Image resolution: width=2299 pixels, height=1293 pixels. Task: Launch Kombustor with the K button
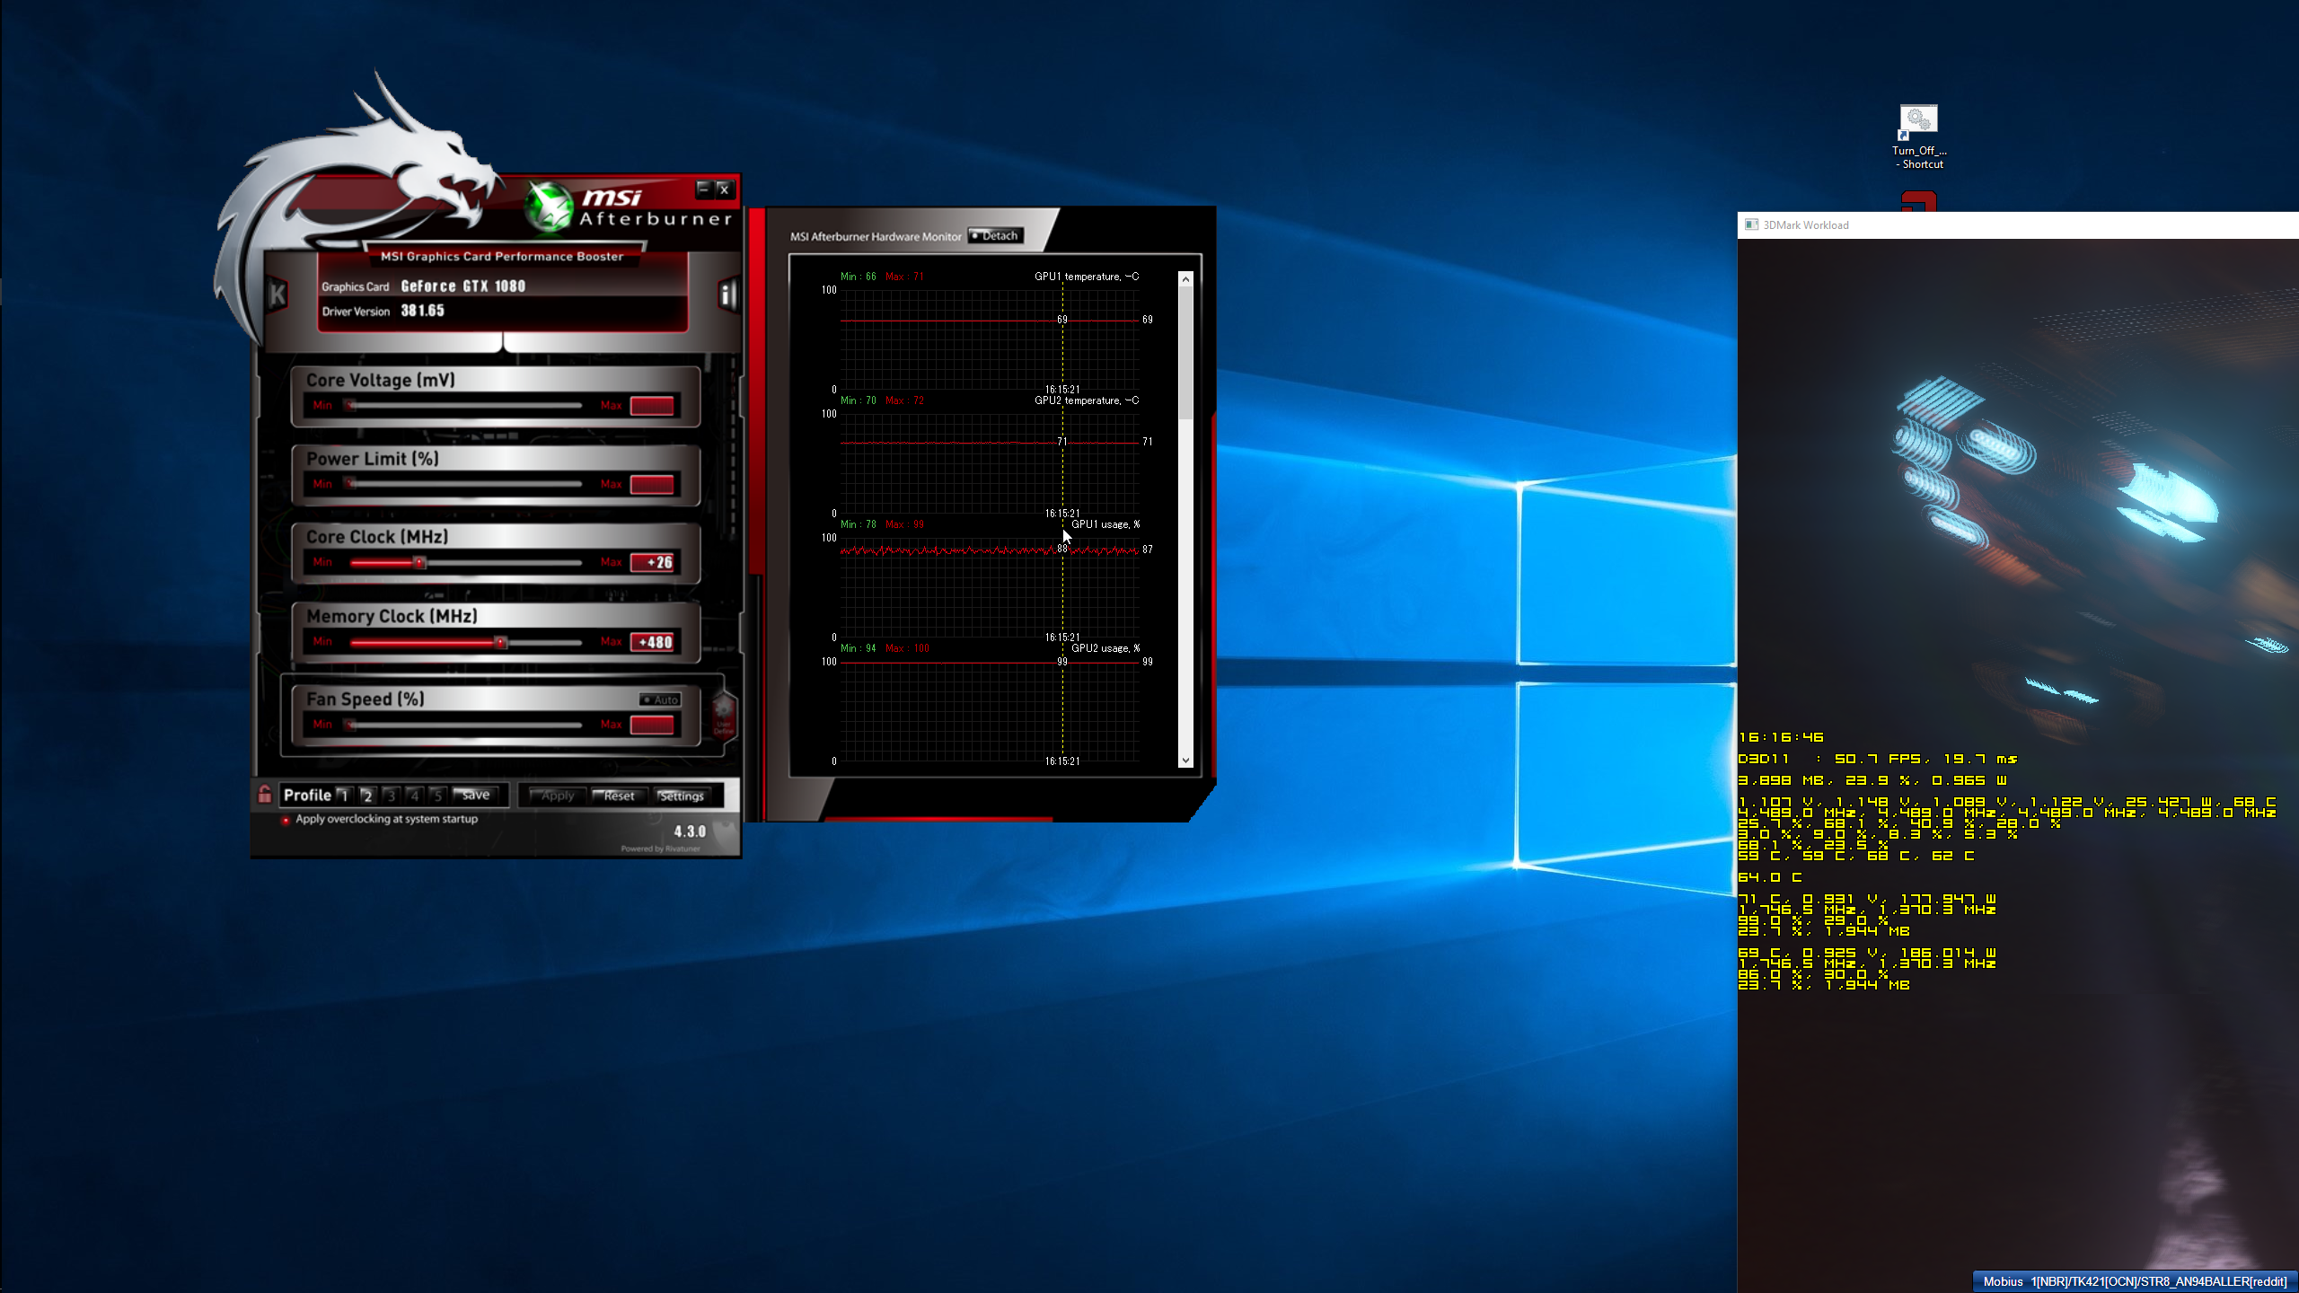277,294
